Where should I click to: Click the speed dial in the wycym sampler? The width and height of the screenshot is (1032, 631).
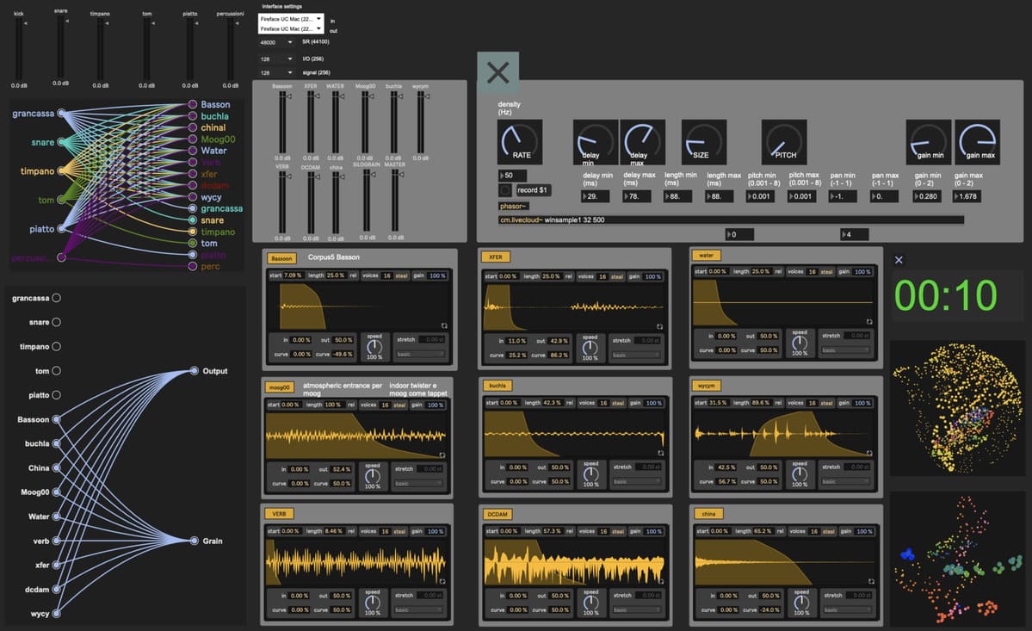pyautogui.click(x=800, y=473)
